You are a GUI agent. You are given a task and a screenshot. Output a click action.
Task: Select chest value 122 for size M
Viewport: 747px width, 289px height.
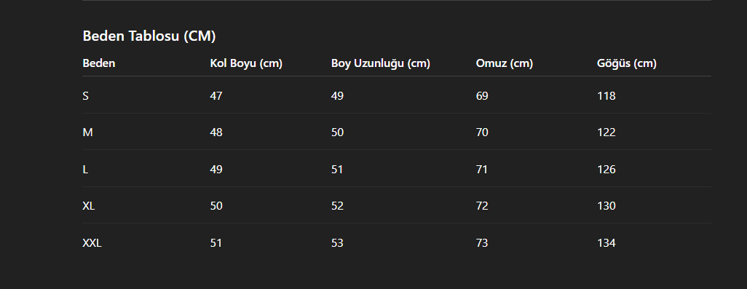coord(606,132)
